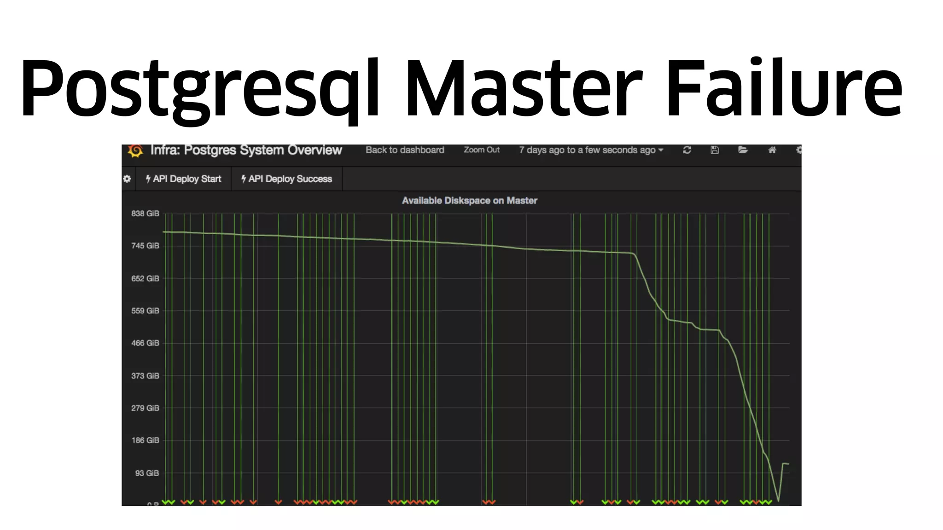Click the Grafana logo icon

pos(135,150)
